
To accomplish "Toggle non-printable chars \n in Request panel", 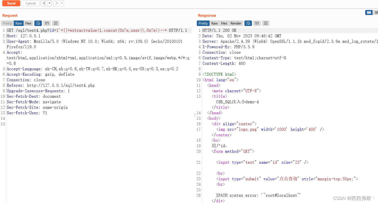I will [47, 23].
